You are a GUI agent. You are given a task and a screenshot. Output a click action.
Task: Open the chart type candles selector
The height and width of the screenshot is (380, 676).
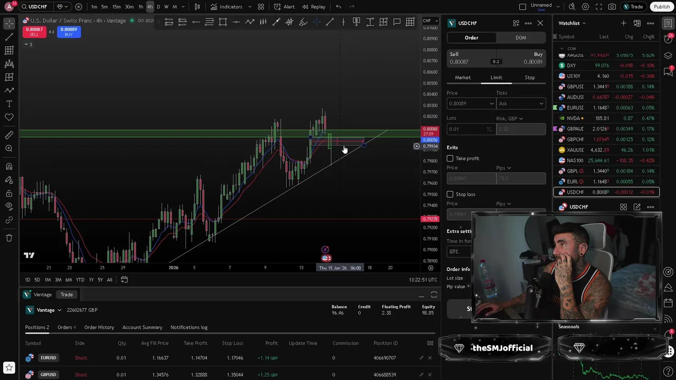tap(197, 7)
